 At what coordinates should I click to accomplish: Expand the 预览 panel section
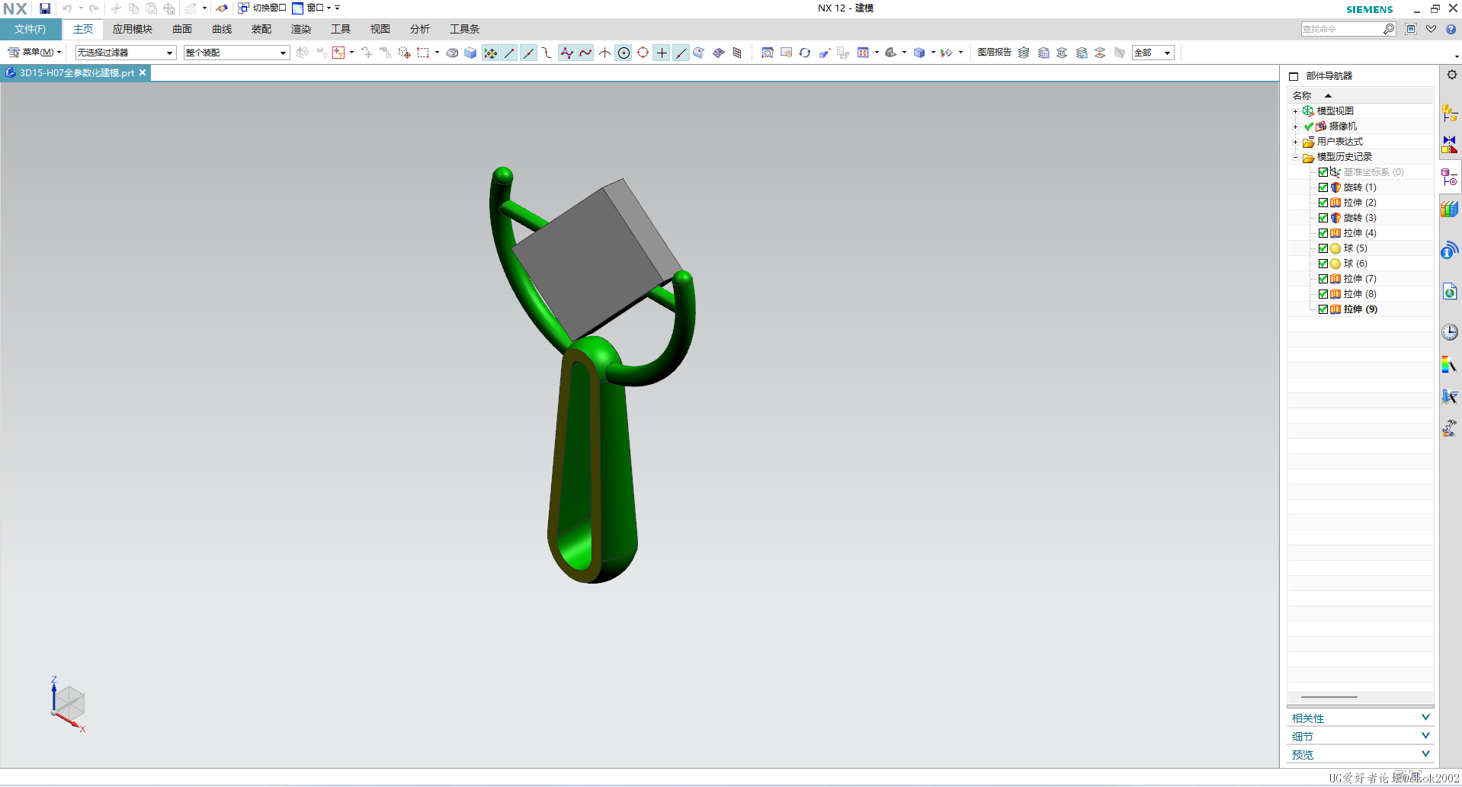(x=1361, y=755)
